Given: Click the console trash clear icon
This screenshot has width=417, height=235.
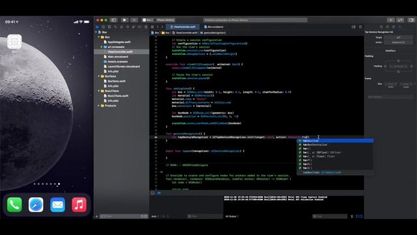Looking at the screenshot, I should coord(352,216).
